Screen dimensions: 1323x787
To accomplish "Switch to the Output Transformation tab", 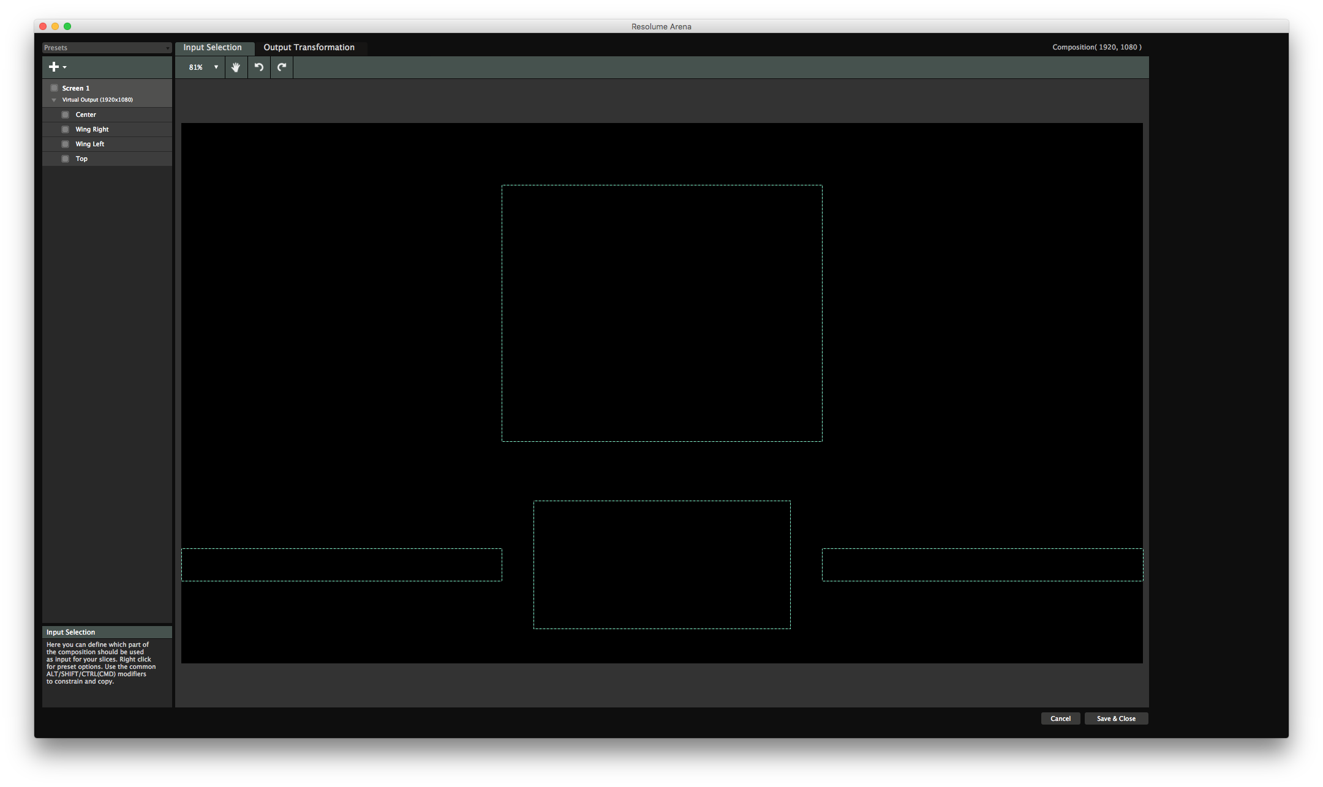I will [309, 48].
